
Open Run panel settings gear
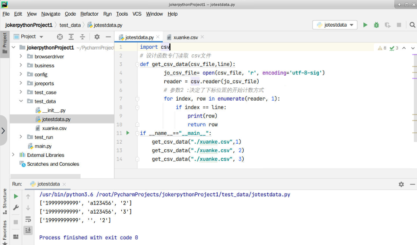pyautogui.click(x=401, y=184)
